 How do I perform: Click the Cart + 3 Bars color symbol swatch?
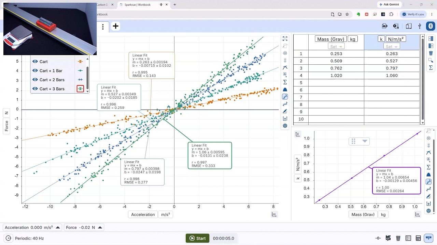tap(80, 89)
